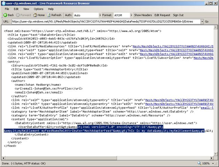Go to Home in toolbar
This screenshot has width=219, height=167.
pos(38,15)
